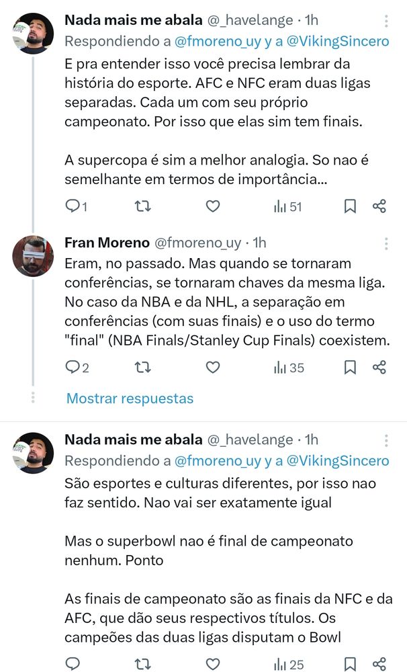Bookmark the first tweet in the thread
The image size is (407, 672).
click(x=350, y=206)
